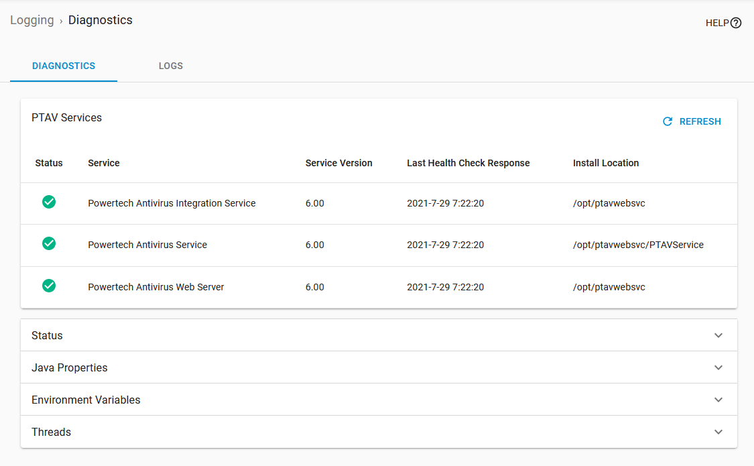Expand the Threads section chevron
Viewport: 754px width, 466px height.
click(x=718, y=432)
